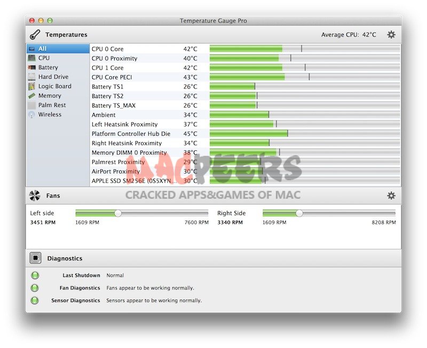
Task: Select the Left Heatsink Proximity row
Action: point(245,124)
